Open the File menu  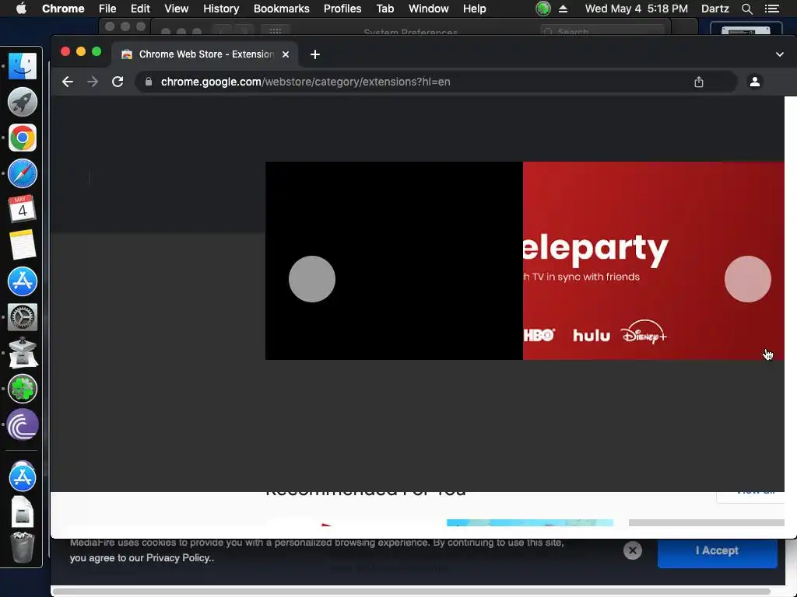tap(107, 9)
